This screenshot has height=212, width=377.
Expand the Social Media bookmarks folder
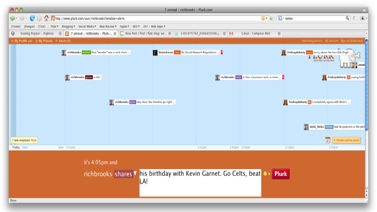(x=87, y=26)
